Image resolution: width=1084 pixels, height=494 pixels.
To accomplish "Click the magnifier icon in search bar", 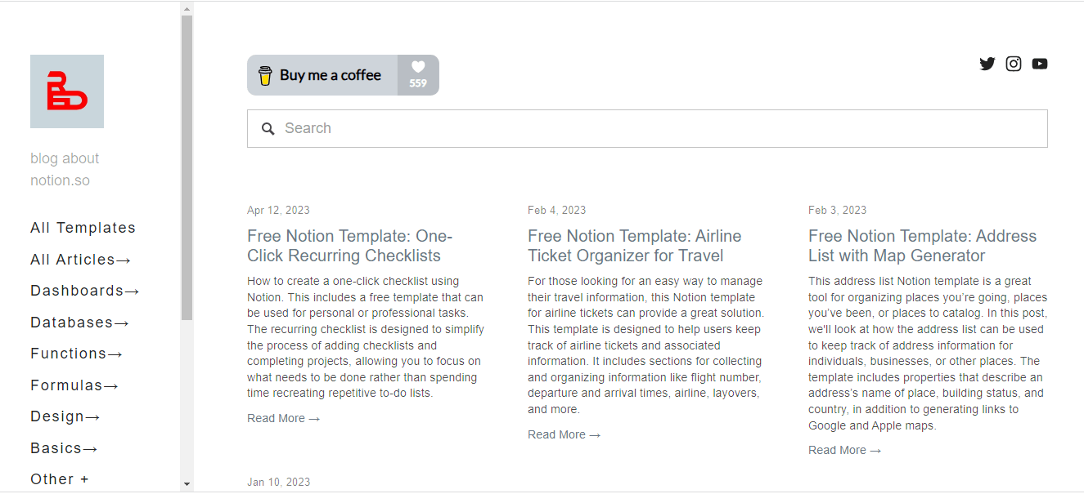I will tap(268, 128).
